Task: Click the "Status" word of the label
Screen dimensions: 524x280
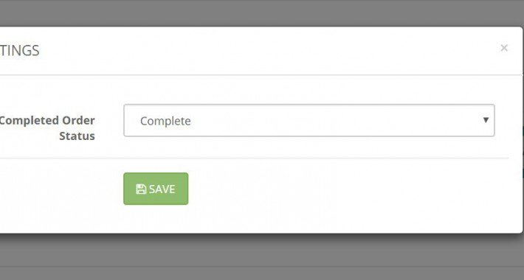Action: point(77,136)
